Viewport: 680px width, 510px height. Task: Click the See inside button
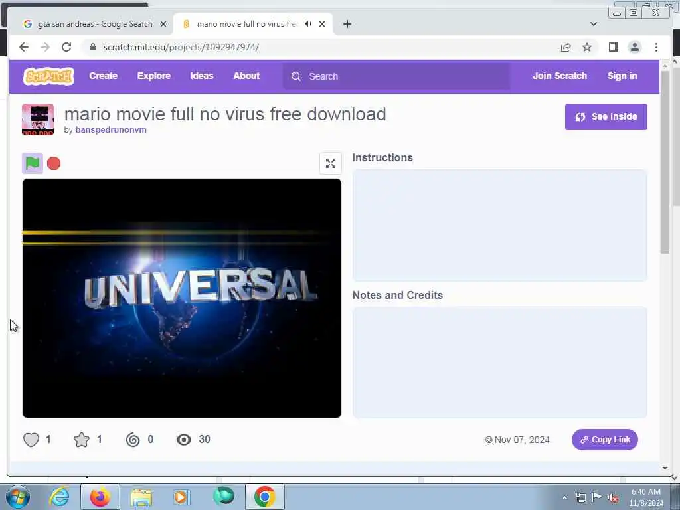click(x=606, y=117)
